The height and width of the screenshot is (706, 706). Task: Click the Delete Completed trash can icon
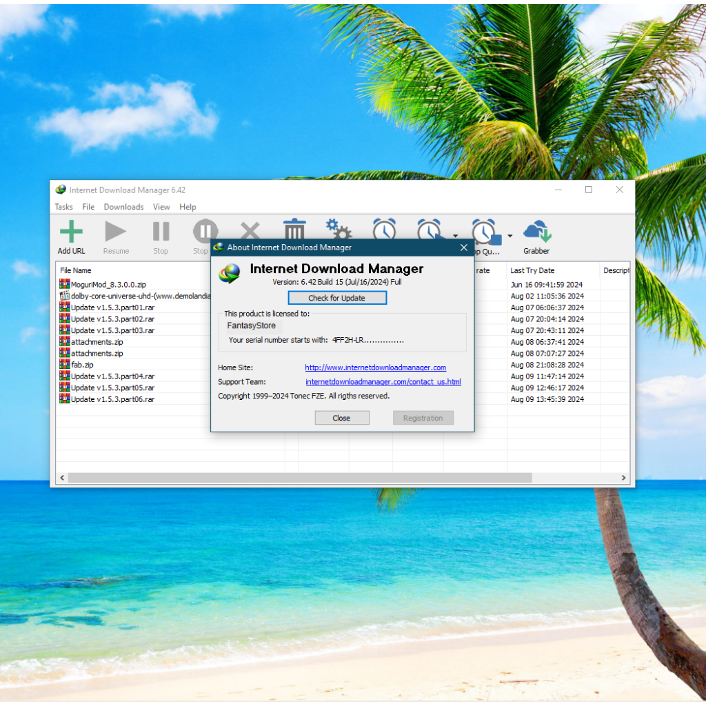(294, 229)
